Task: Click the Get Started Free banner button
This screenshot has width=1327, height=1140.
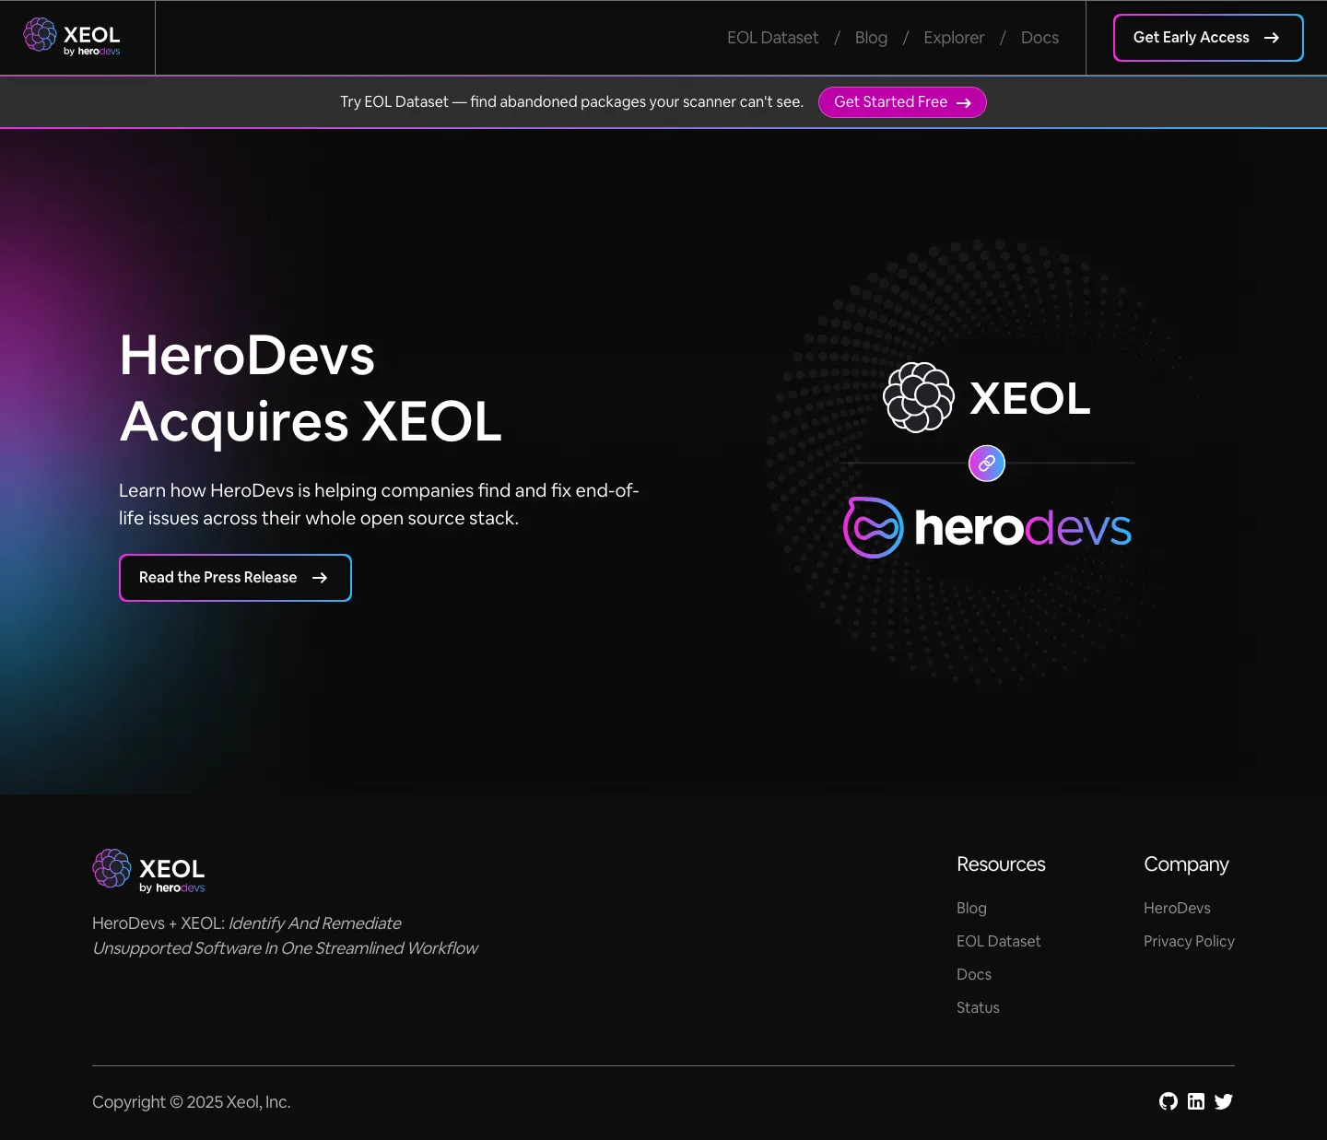Action: (x=902, y=102)
